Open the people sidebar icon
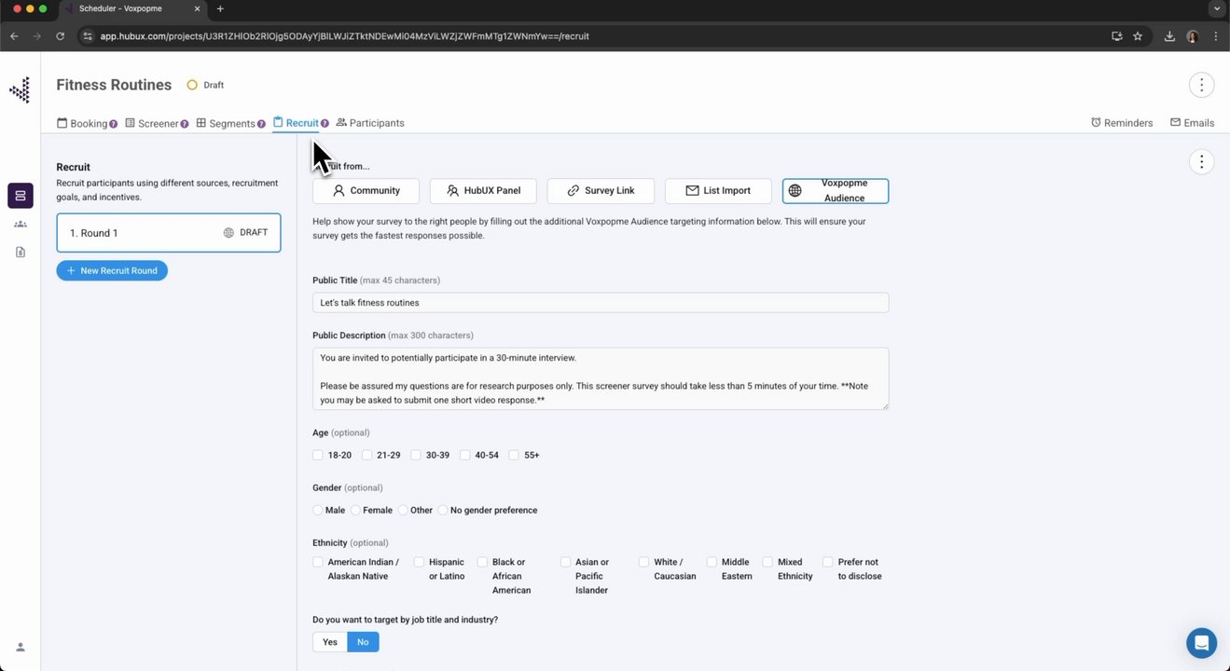 [x=21, y=225]
